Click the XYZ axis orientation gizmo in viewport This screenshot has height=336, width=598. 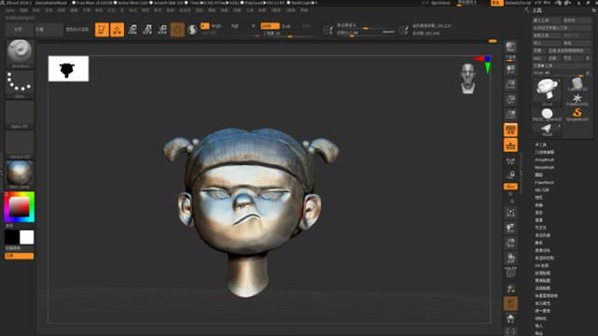(484, 64)
